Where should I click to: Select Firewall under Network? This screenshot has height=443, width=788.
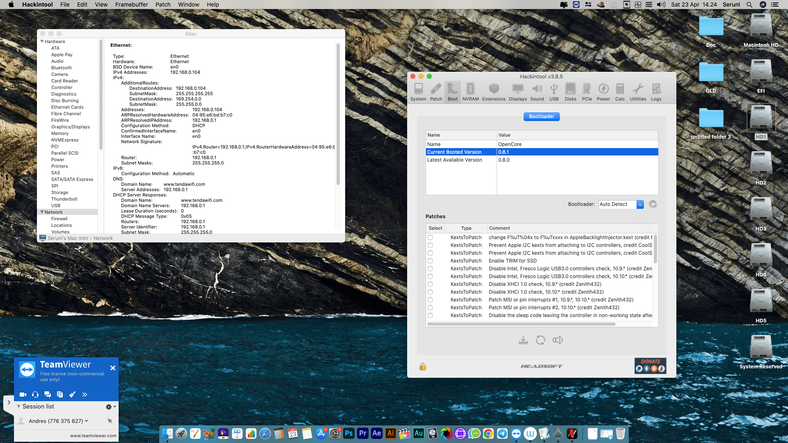60,219
